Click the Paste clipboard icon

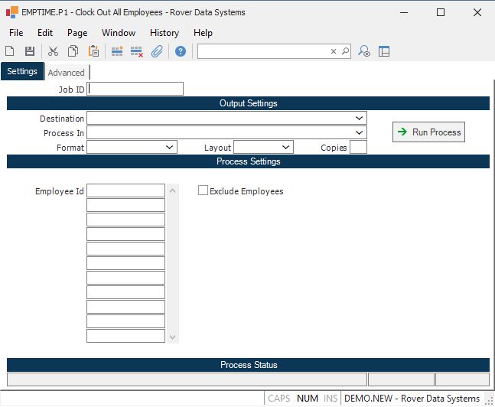[x=93, y=51]
